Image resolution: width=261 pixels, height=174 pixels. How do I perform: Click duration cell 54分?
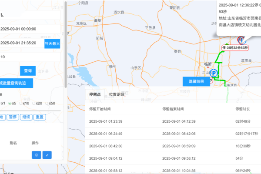(x=239, y=158)
